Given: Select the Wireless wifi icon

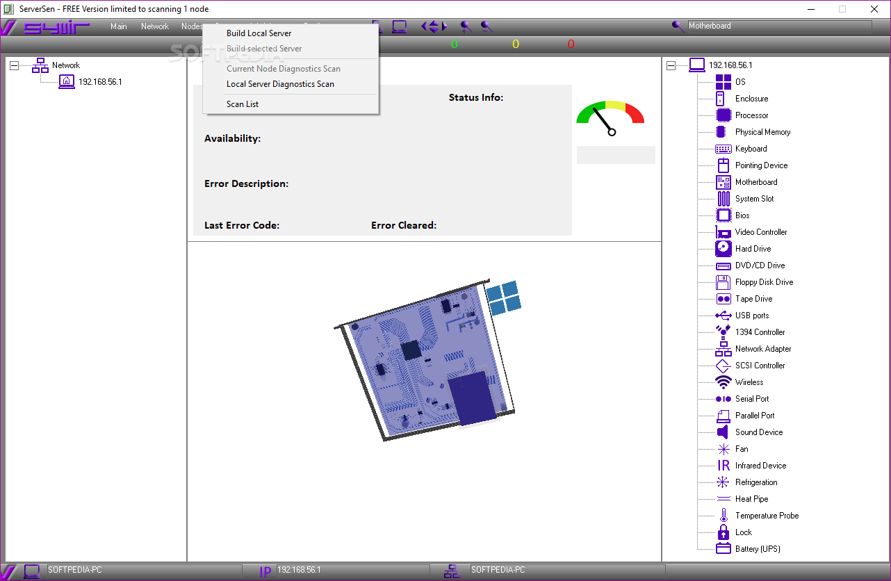Looking at the screenshot, I should click(x=724, y=382).
